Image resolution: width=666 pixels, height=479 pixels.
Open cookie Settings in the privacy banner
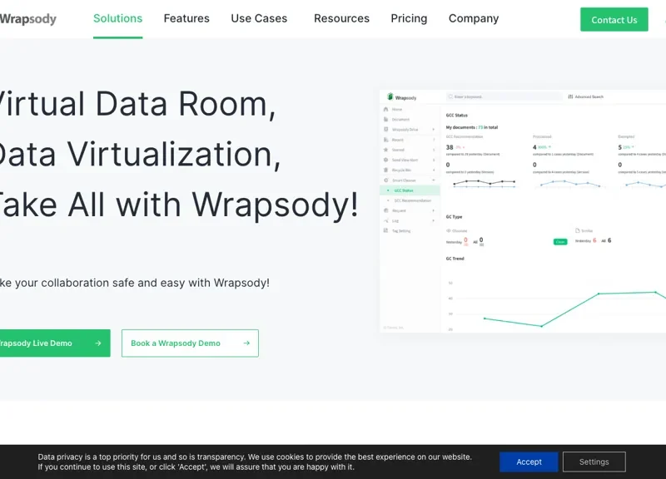pos(594,462)
